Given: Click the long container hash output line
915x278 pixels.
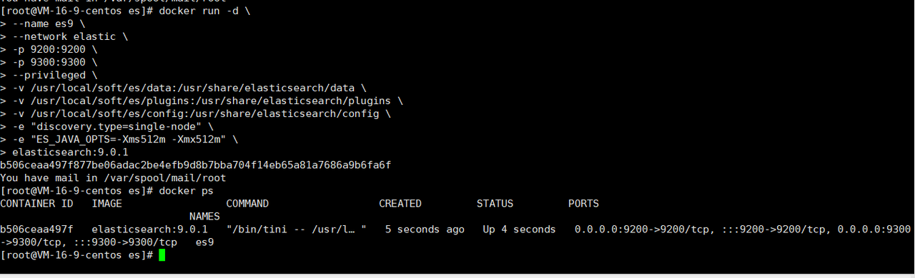Looking at the screenshot, I should tap(195, 165).
